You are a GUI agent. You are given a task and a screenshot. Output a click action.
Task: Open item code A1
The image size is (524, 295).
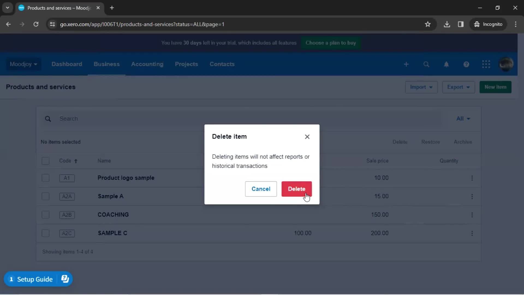pos(67,178)
